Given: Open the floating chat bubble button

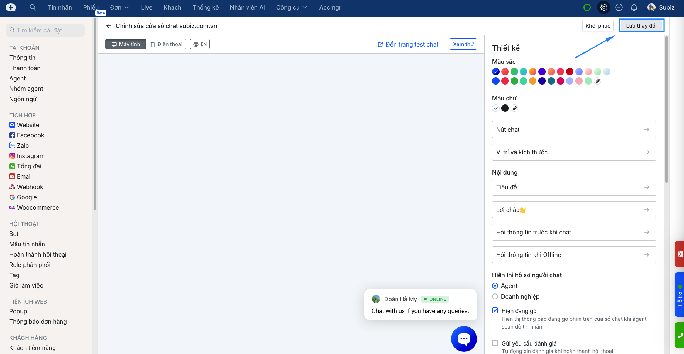Looking at the screenshot, I should [x=464, y=338].
